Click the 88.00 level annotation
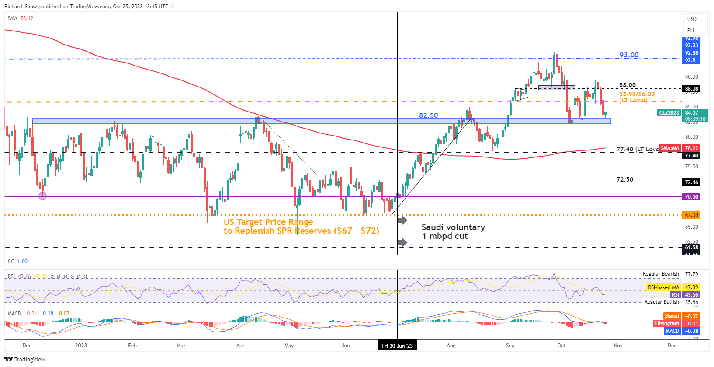This screenshot has width=714, height=367. click(x=627, y=85)
